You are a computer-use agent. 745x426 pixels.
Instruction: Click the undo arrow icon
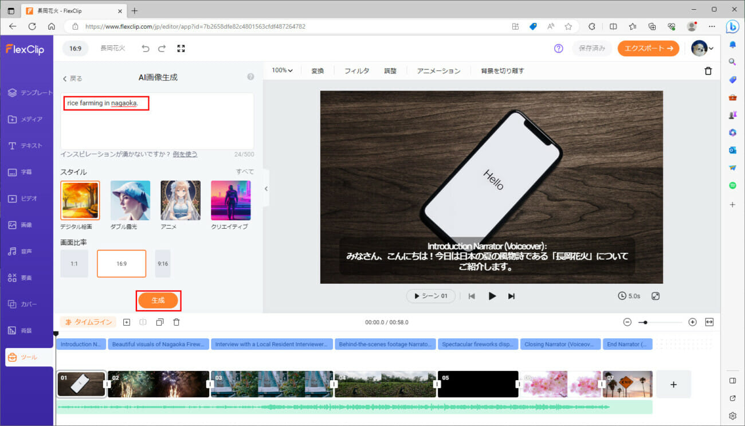146,49
